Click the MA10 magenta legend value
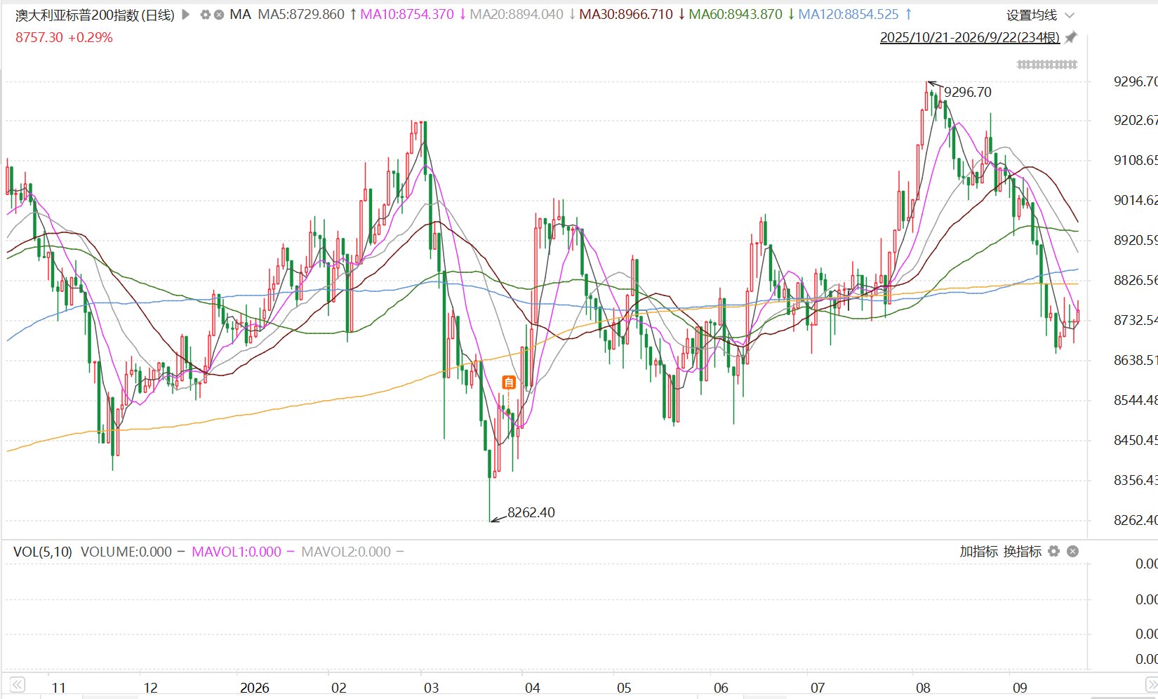 click(407, 14)
